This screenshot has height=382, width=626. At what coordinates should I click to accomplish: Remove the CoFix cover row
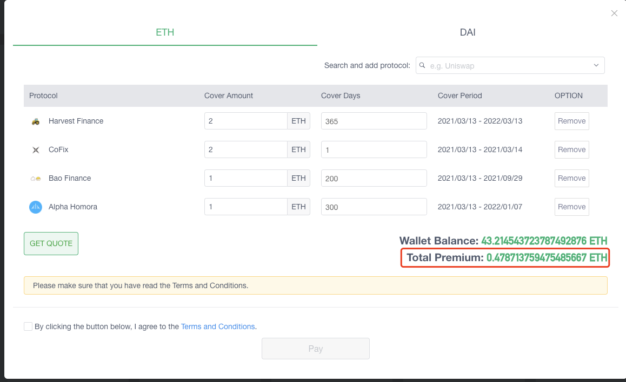coord(572,150)
